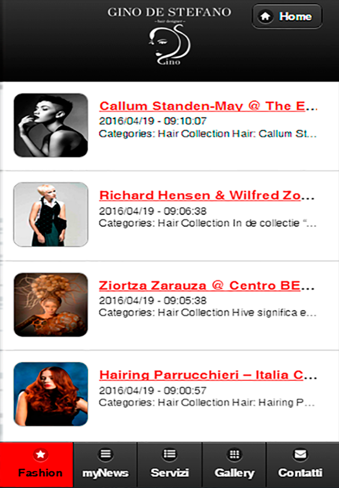
Task: Open Richard Hensen & Wilfred article link
Action: pyautogui.click(x=207, y=195)
